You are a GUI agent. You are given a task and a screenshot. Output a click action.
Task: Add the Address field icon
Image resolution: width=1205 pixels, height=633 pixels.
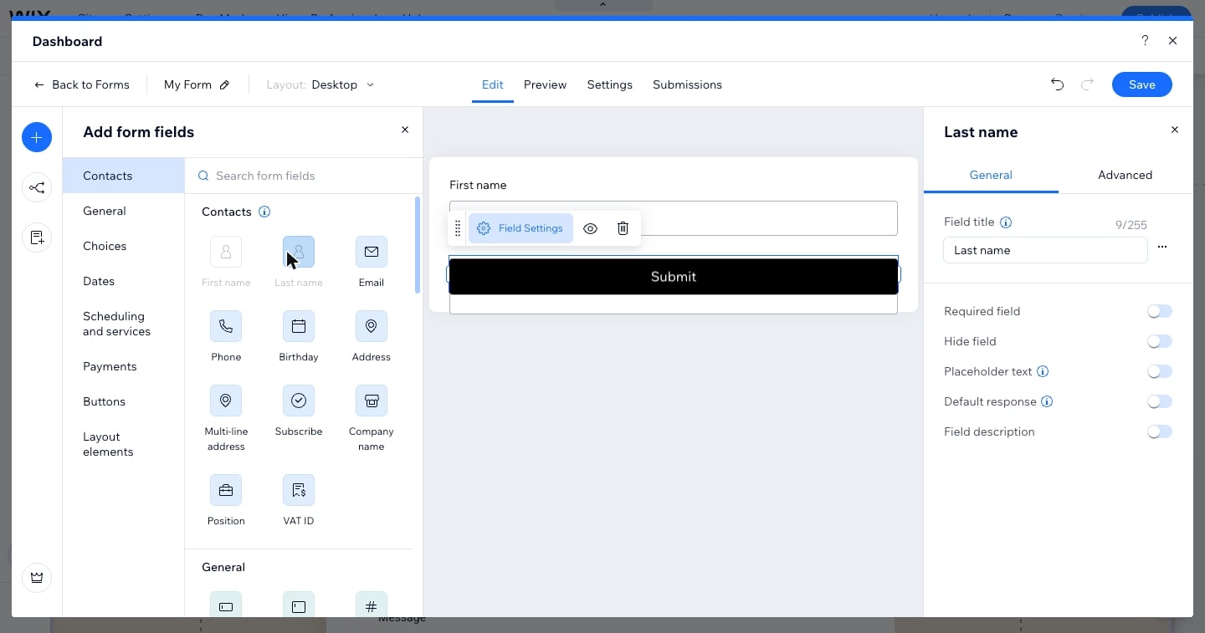(x=372, y=326)
